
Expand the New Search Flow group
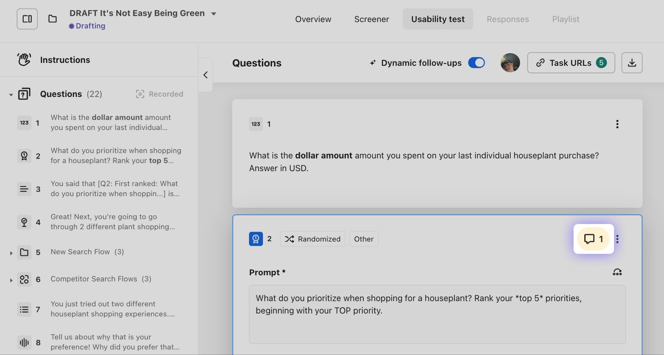[11, 253]
